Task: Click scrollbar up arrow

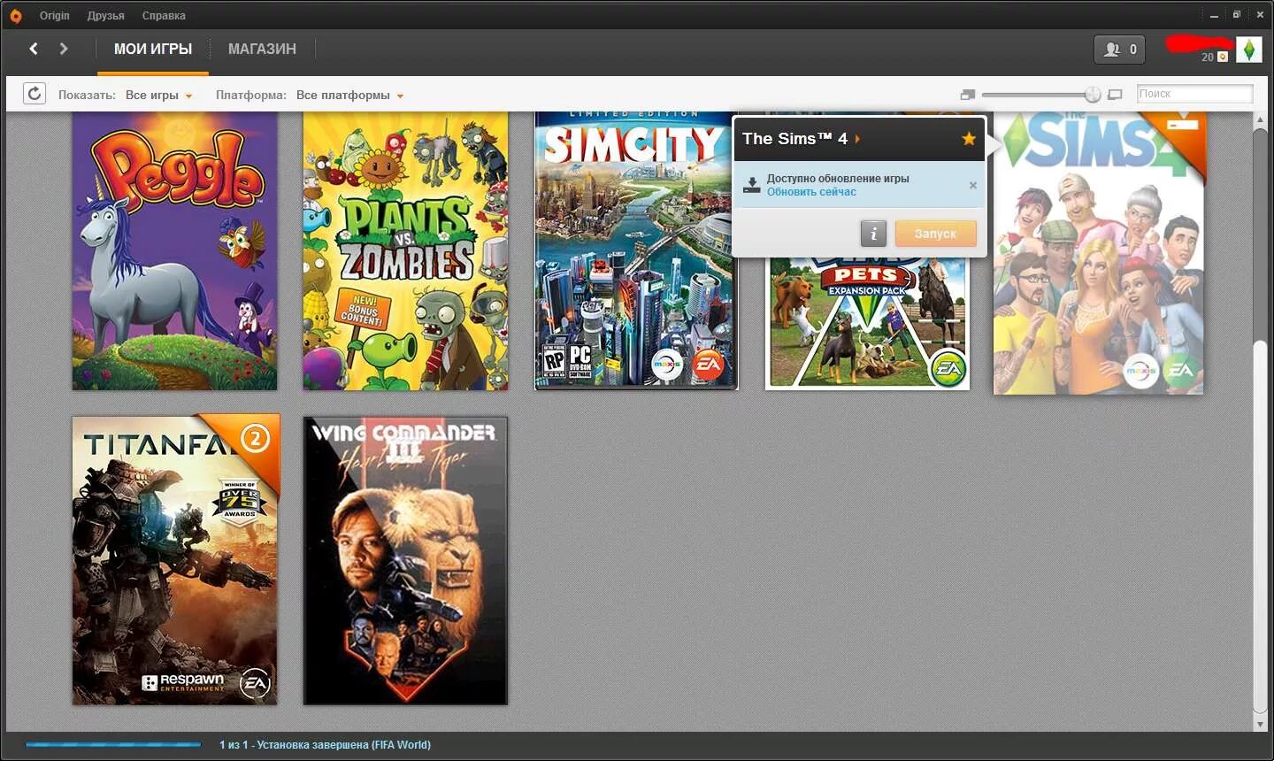Action: [x=1260, y=121]
